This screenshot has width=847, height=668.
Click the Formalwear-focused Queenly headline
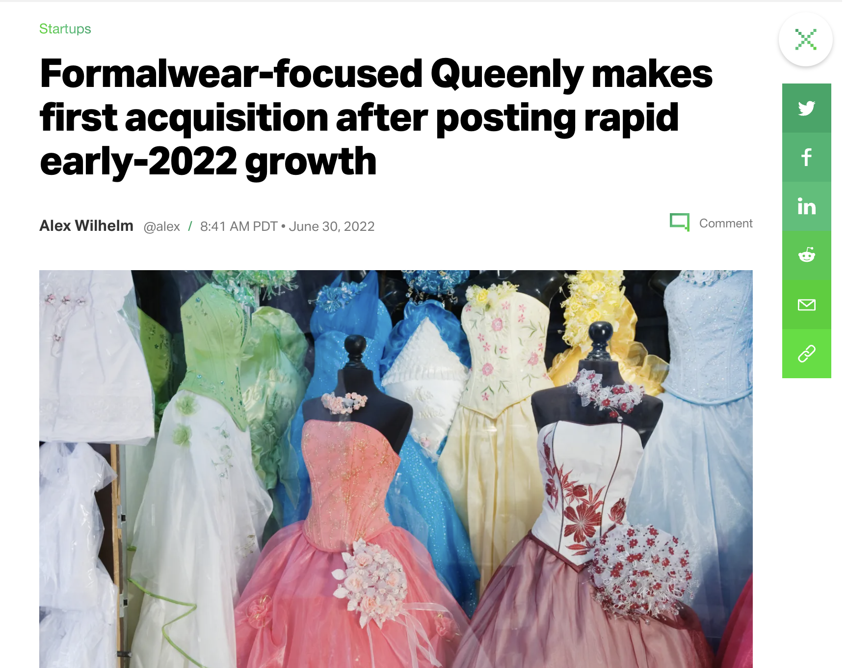376,117
